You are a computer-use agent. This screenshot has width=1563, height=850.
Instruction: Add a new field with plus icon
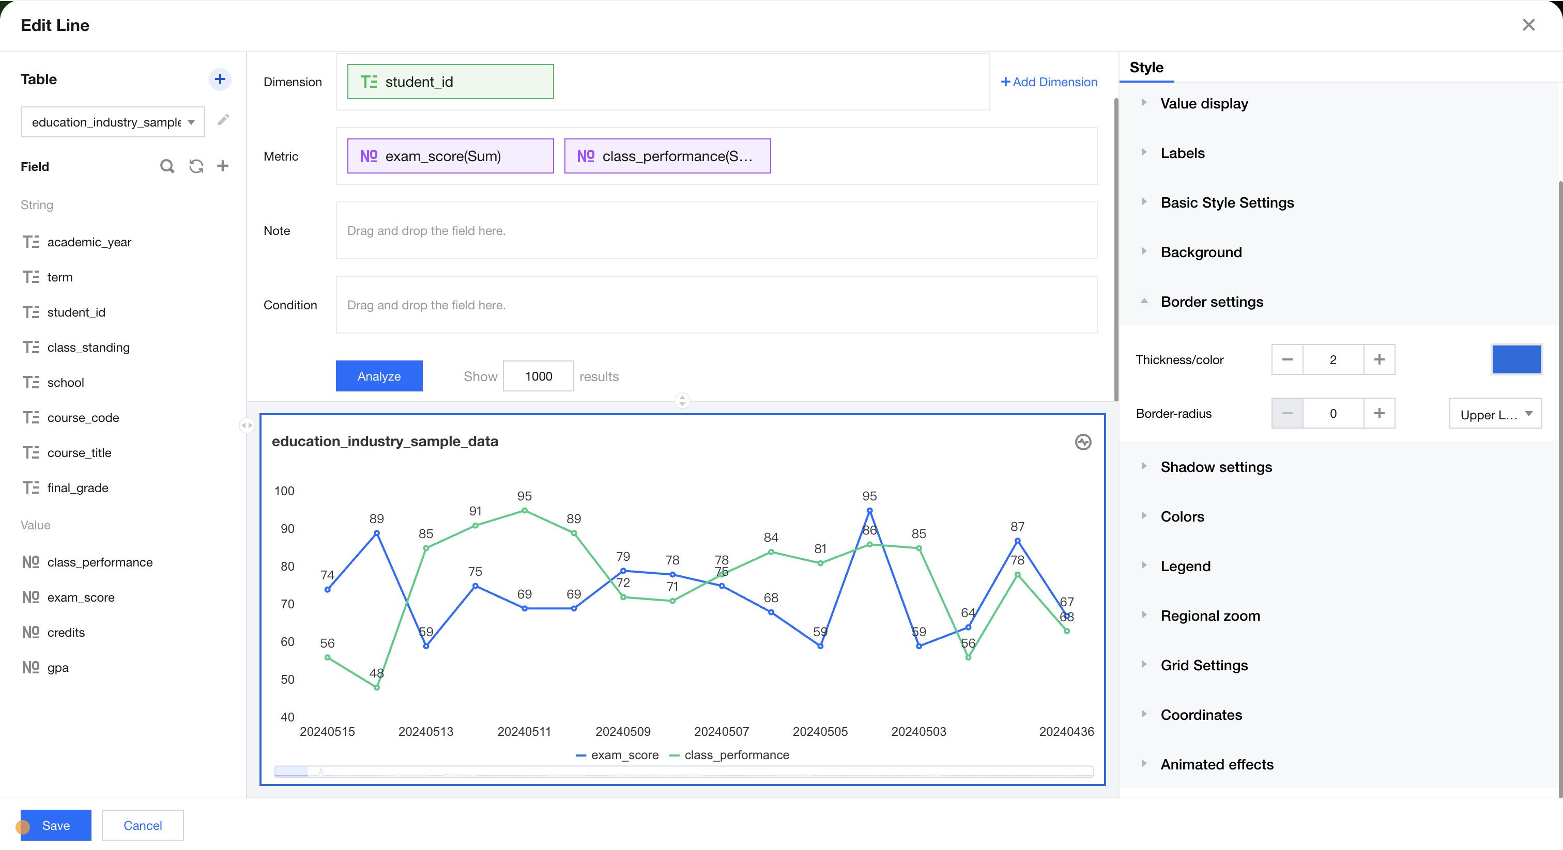point(223,166)
